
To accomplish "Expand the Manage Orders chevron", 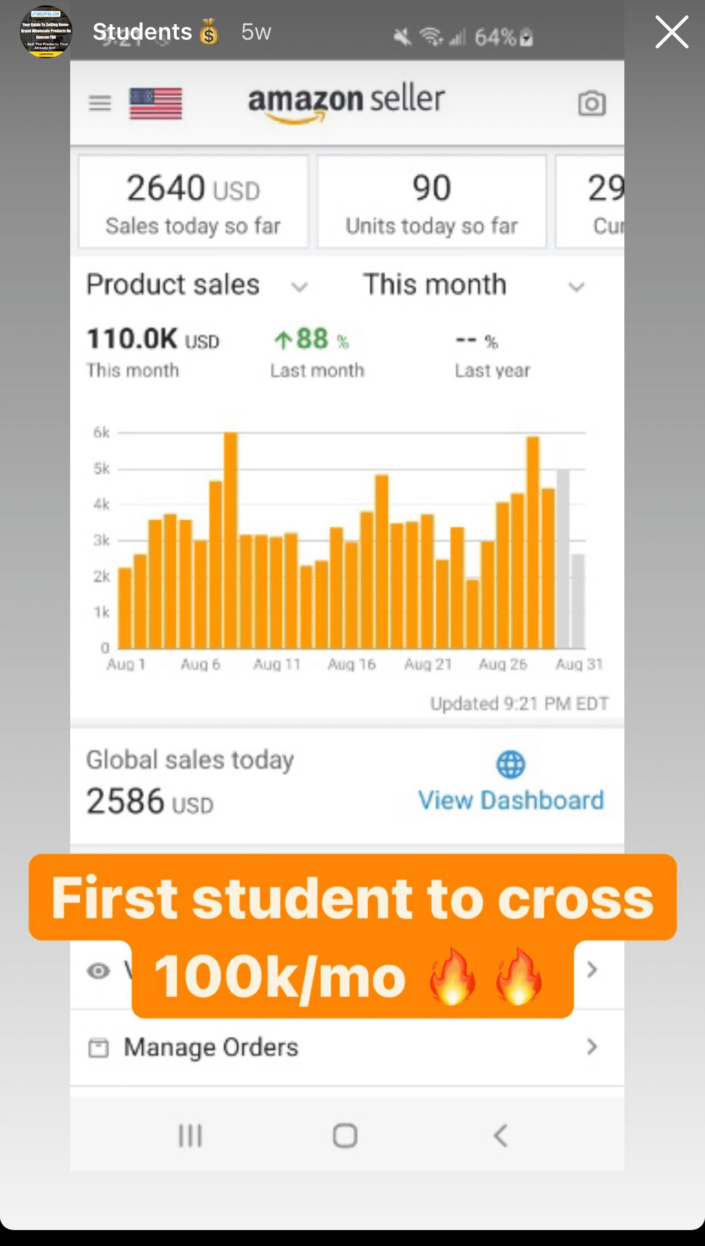I will coord(591,1047).
